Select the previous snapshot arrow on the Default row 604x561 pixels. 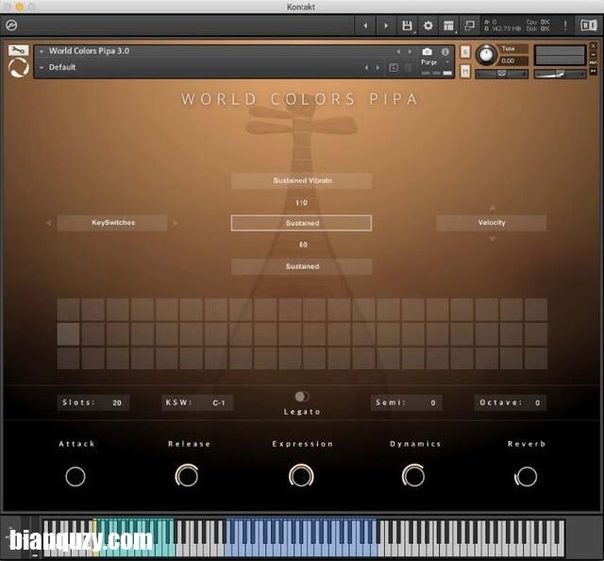coord(366,67)
